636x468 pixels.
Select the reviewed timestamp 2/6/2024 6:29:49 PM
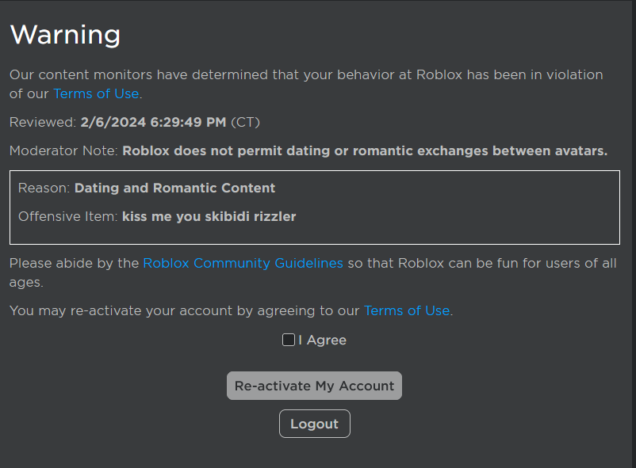(154, 123)
